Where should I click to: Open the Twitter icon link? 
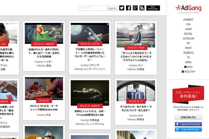(122, 8)
